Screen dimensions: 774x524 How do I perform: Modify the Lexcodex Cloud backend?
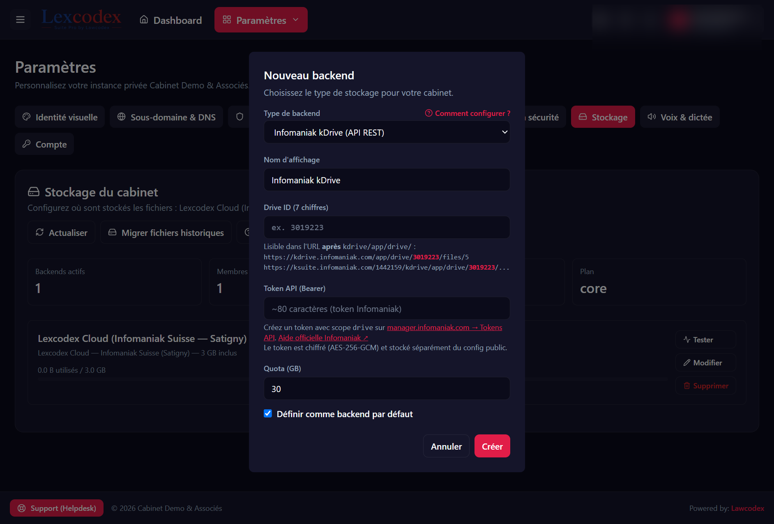click(x=705, y=363)
